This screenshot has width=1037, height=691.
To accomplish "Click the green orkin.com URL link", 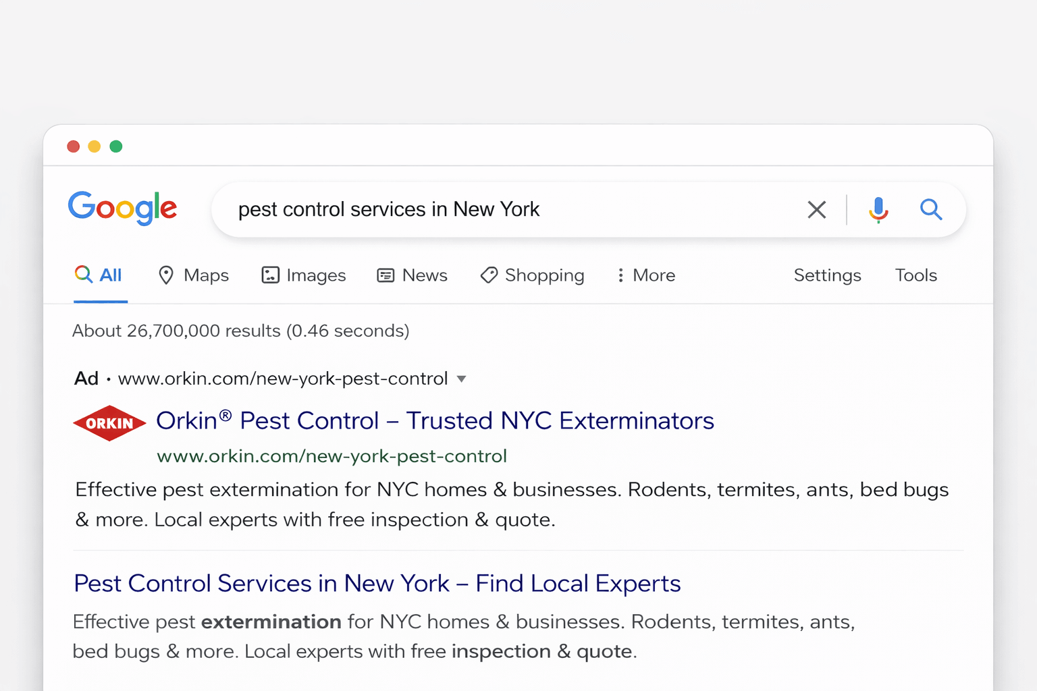I will [x=331, y=457].
